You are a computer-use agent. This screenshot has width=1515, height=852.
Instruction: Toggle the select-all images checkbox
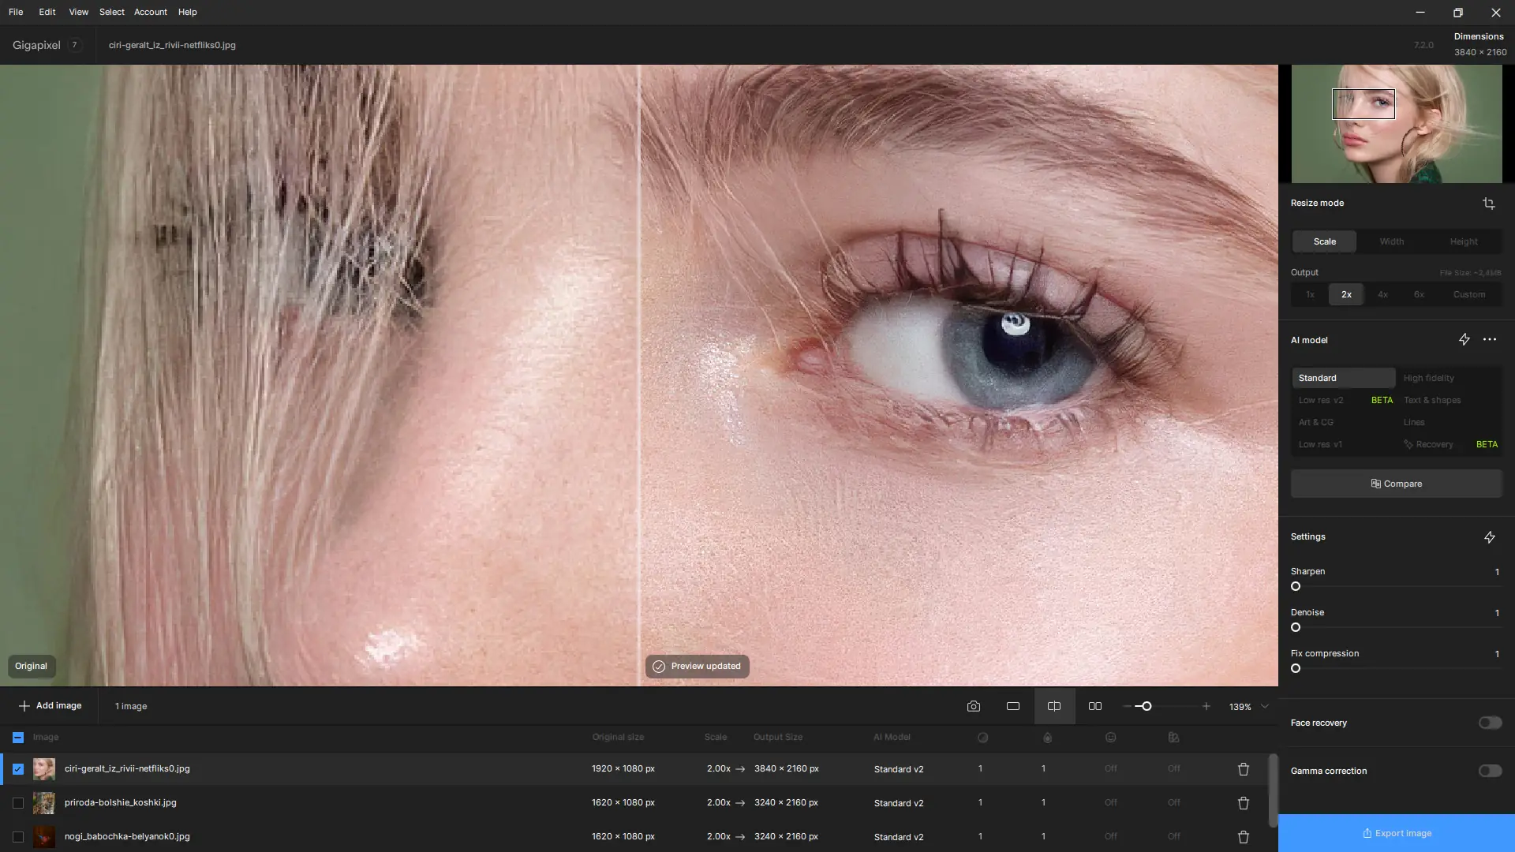click(x=18, y=738)
